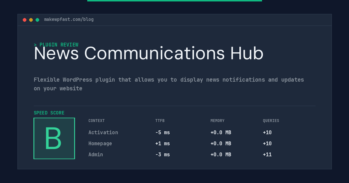Click the Homepage memory '+0.0 MB' value
This screenshot has height=183, width=349.
pyautogui.click(x=221, y=143)
